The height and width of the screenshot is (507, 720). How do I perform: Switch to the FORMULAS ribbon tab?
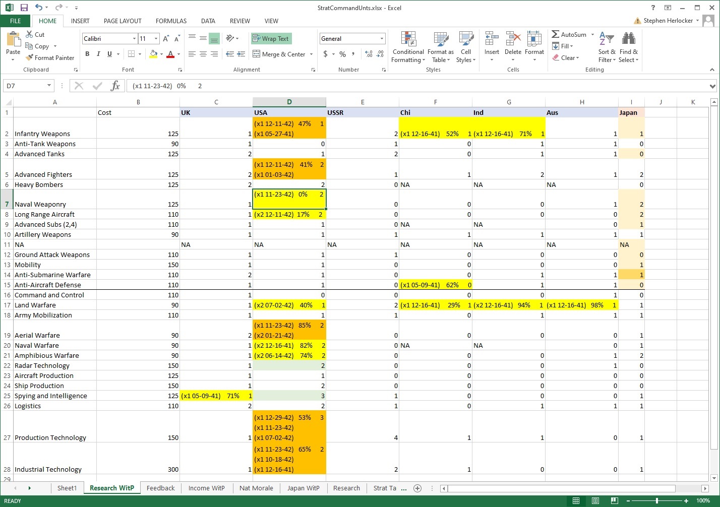pyautogui.click(x=171, y=21)
